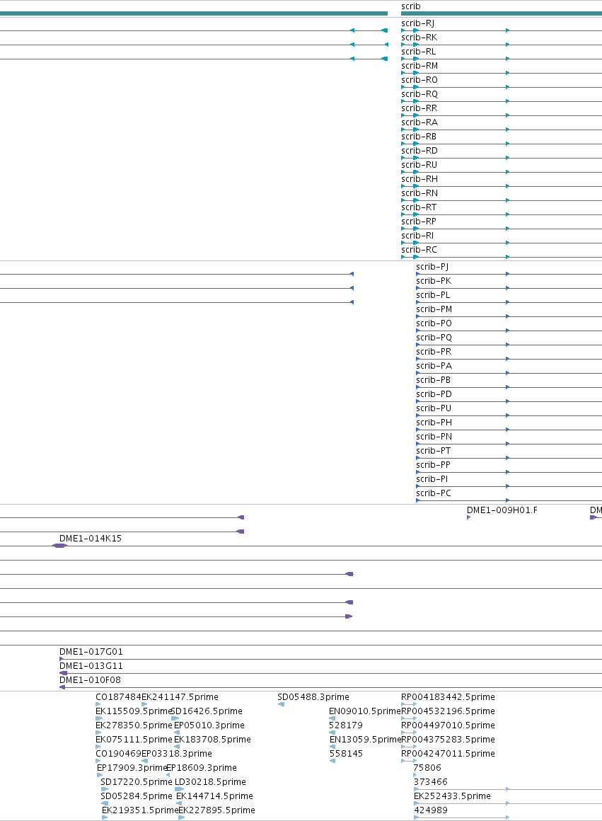
Task: Select transcript scrib-RR
Action: [x=419, y=108]
